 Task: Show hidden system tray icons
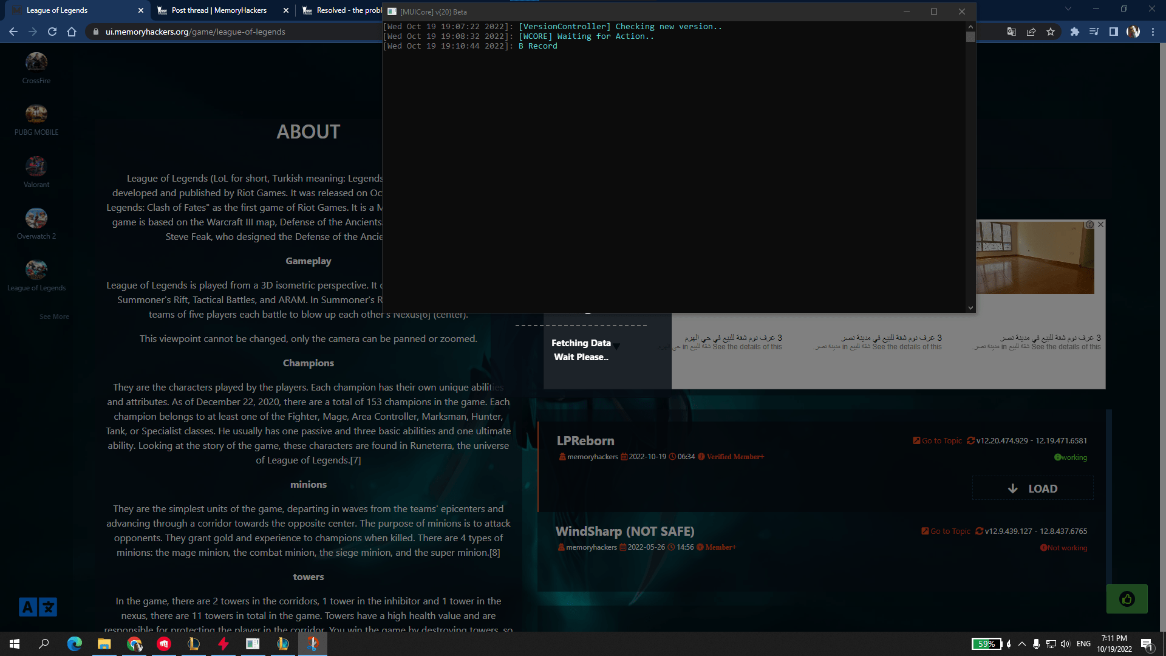(x=1022, y=644)
